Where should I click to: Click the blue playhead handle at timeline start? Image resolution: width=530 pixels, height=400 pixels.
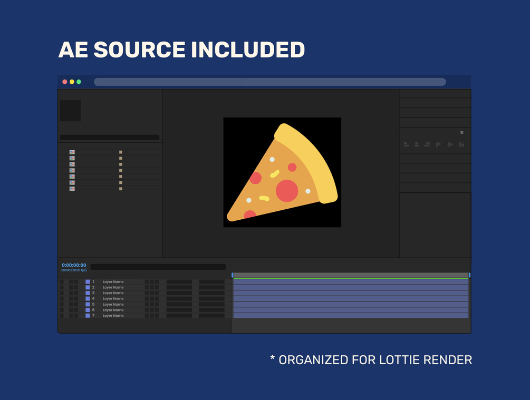232,275
